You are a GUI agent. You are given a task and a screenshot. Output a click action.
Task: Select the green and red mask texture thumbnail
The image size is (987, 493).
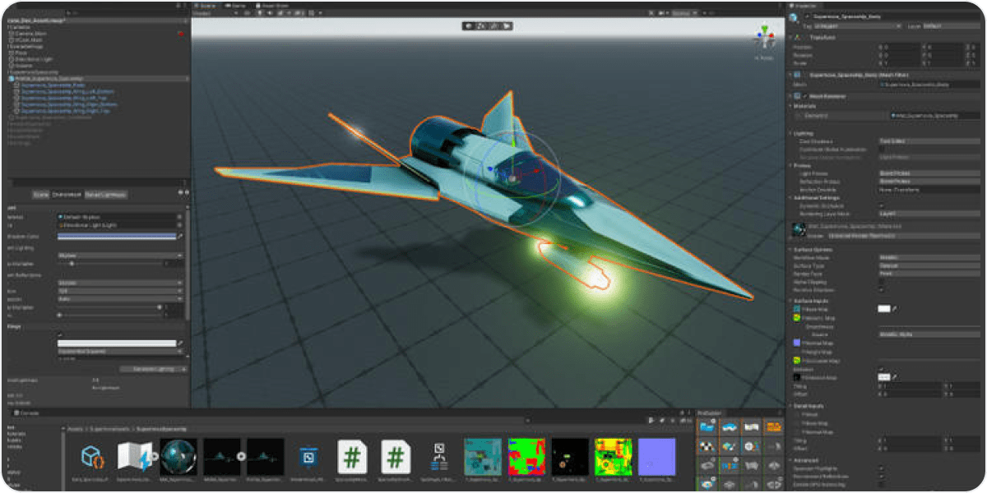coord(526,456)
